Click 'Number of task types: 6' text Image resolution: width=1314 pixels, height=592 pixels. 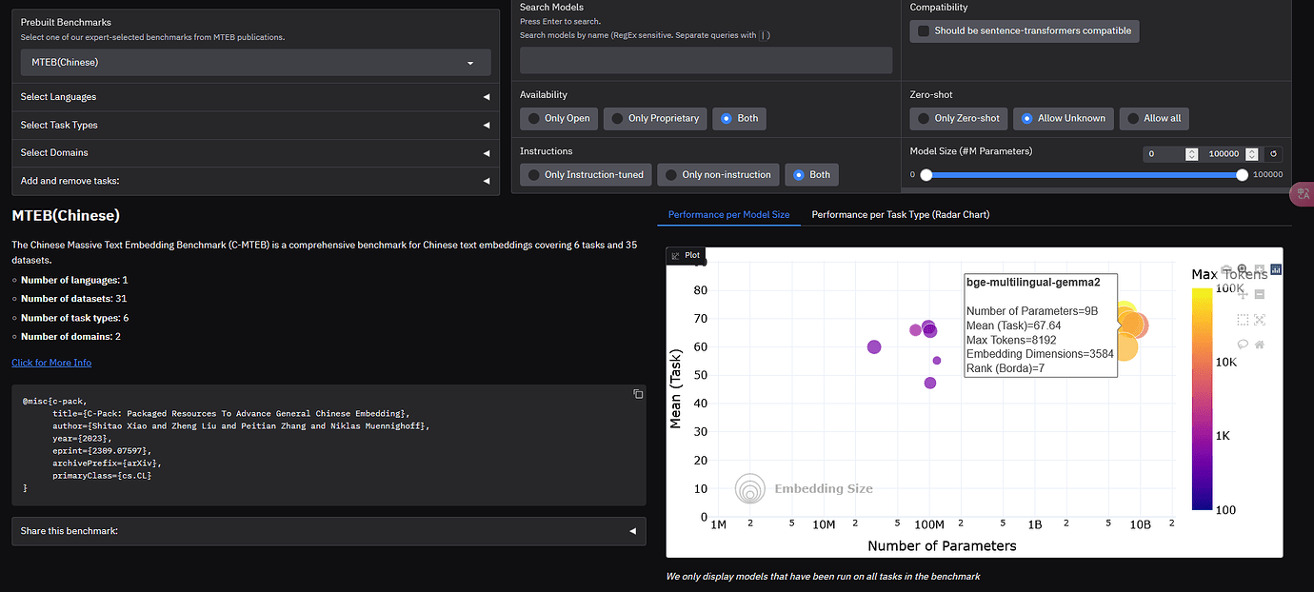click(74, 318)
